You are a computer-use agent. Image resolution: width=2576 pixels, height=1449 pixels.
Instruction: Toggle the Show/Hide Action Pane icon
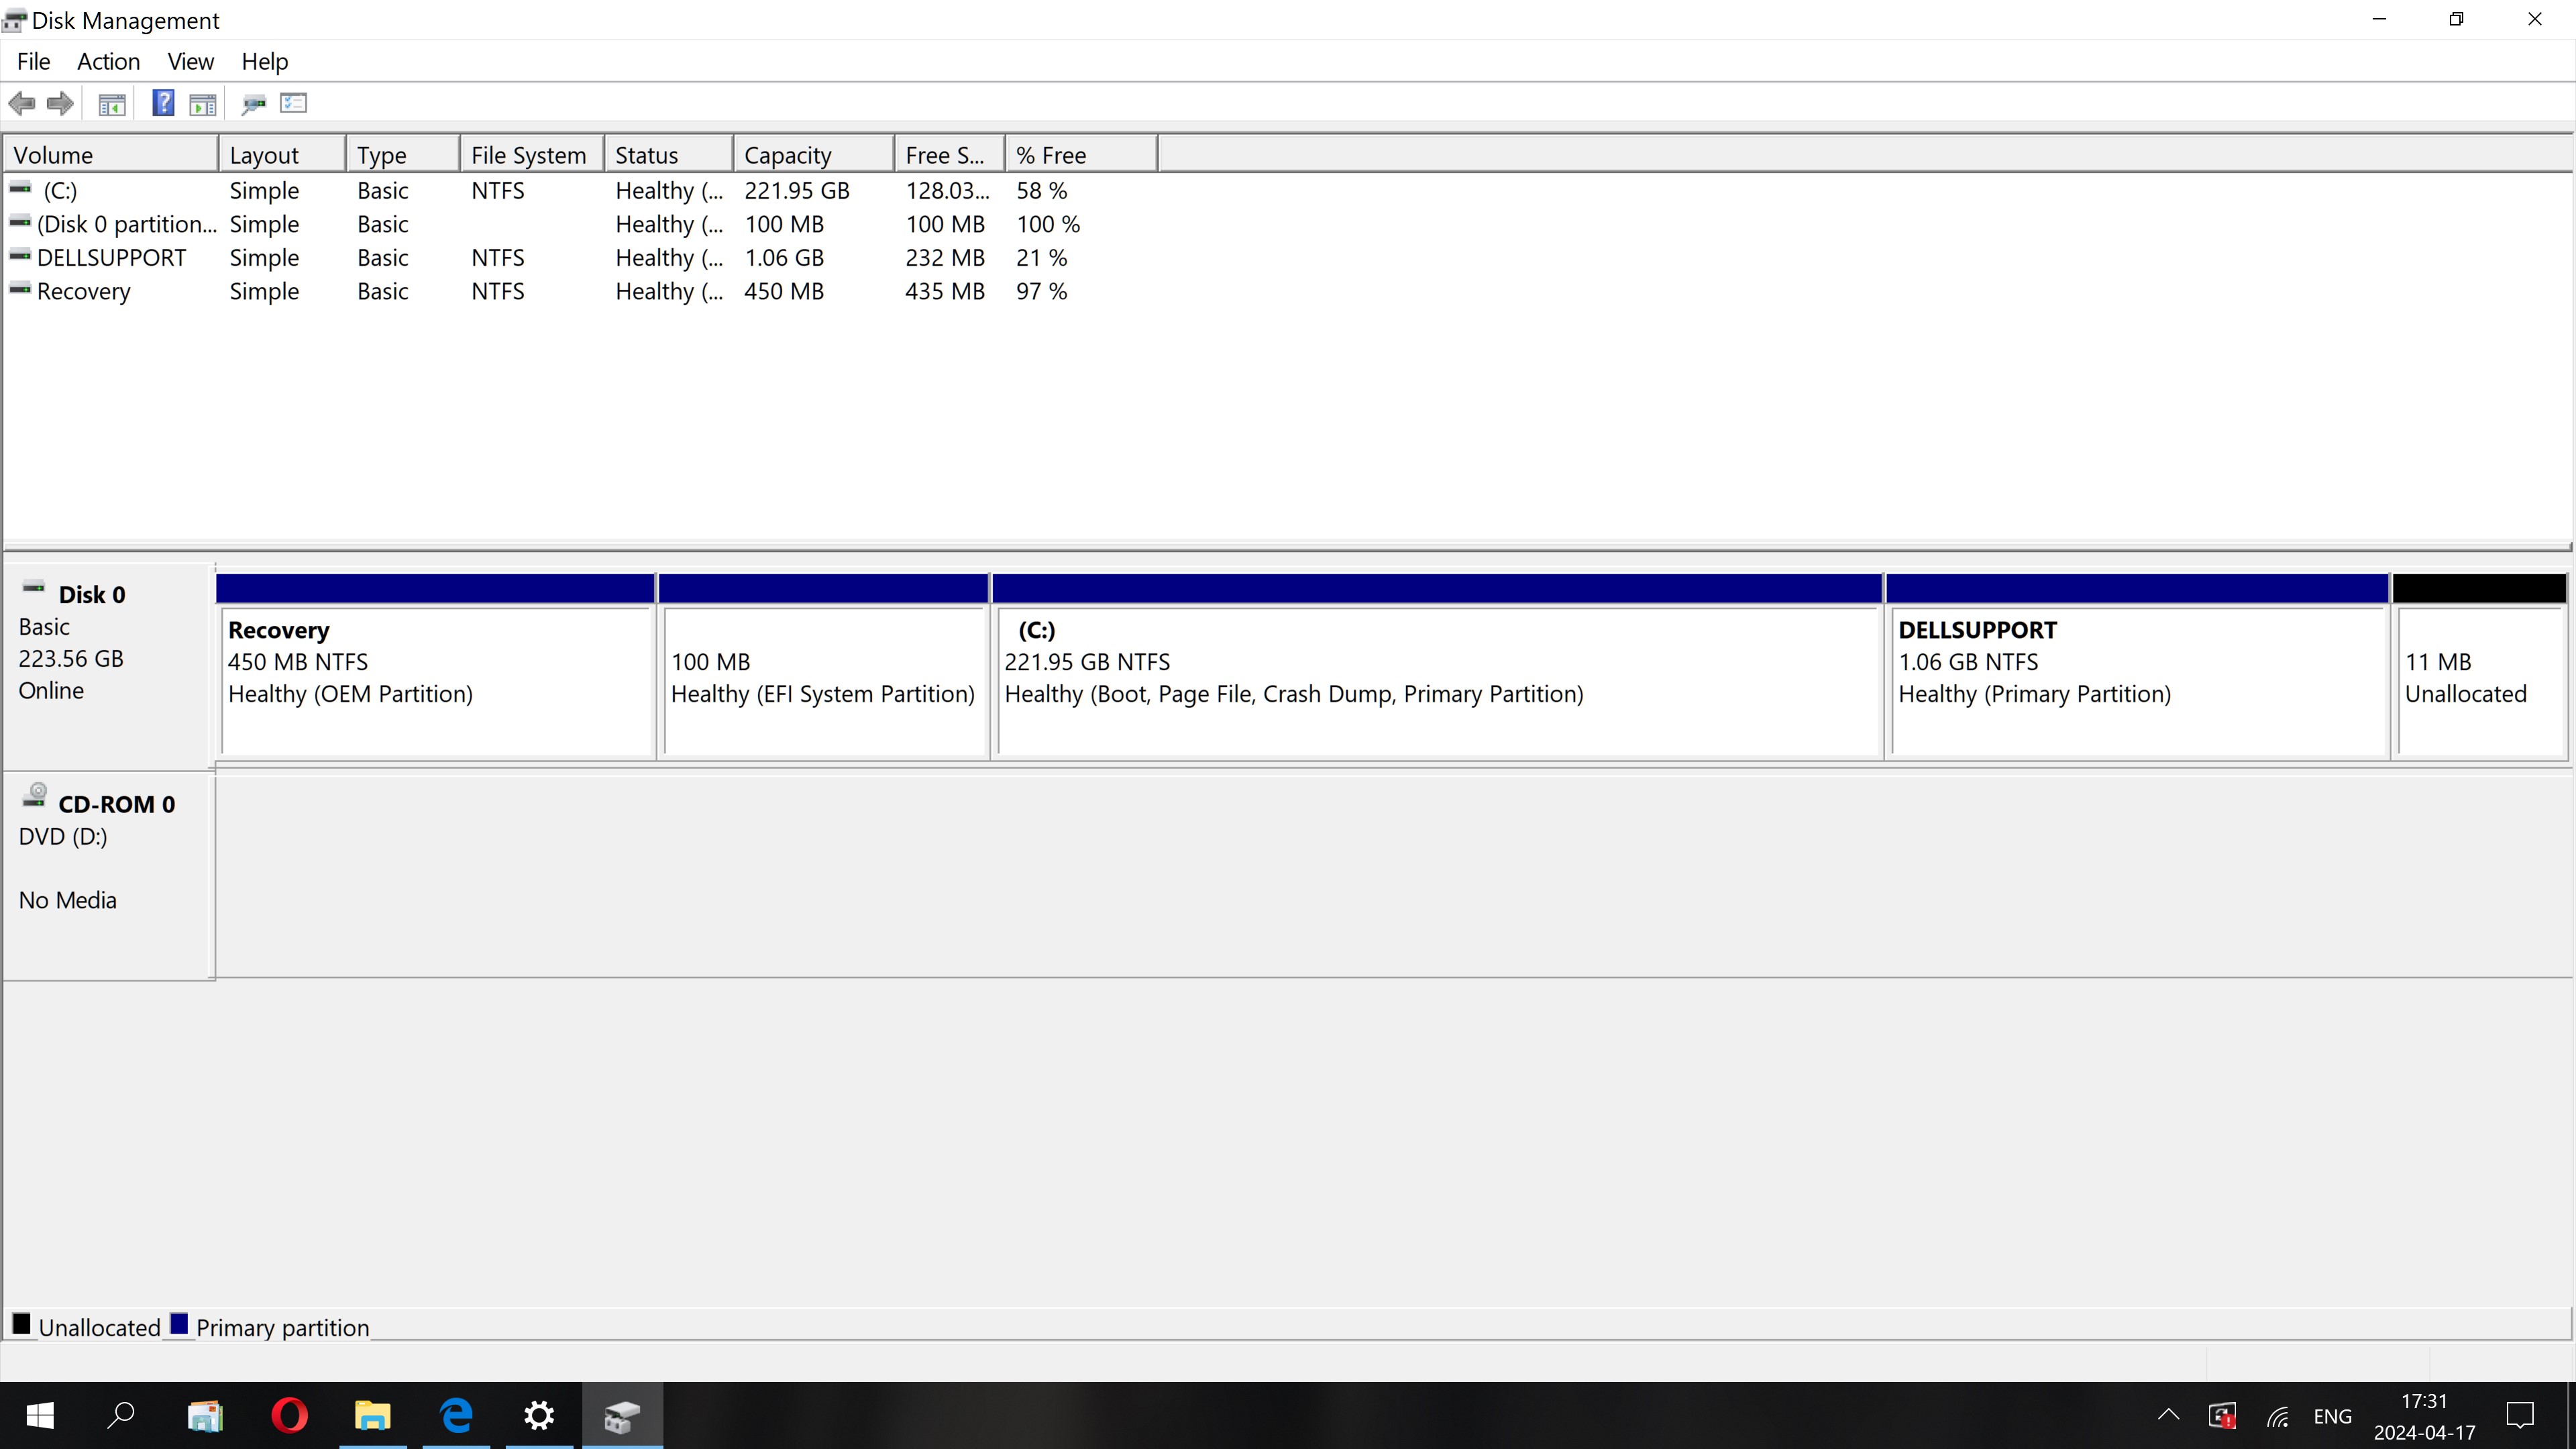[x=203, y=103]
